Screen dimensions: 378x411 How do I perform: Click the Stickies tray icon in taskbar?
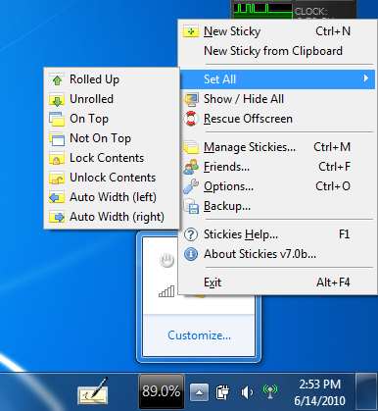(93, 391)
